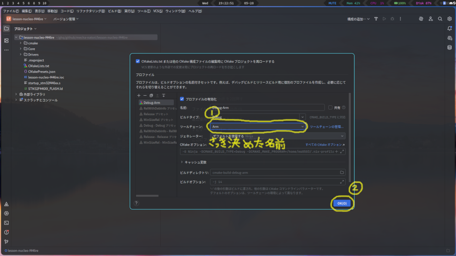Toggle reload CMake project on edit checkbox

[x=138, y=61]
